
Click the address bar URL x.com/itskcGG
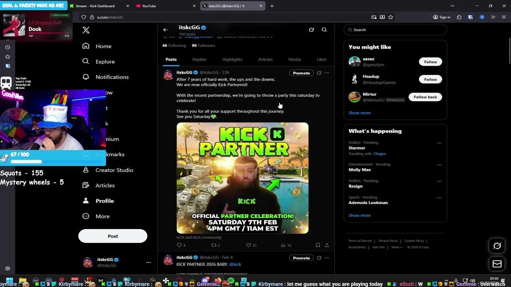click(110, 17)
